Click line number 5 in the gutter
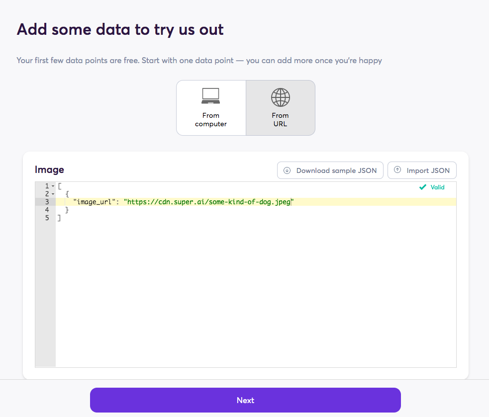The height and width of the screenshot is (417, 489). coord(47,218)
